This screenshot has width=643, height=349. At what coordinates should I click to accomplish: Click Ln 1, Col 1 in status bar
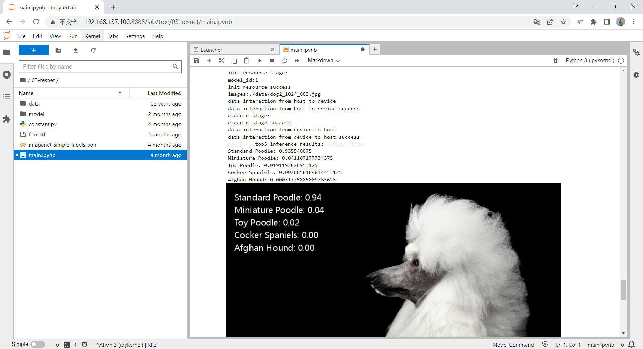[x=568, y=345]
